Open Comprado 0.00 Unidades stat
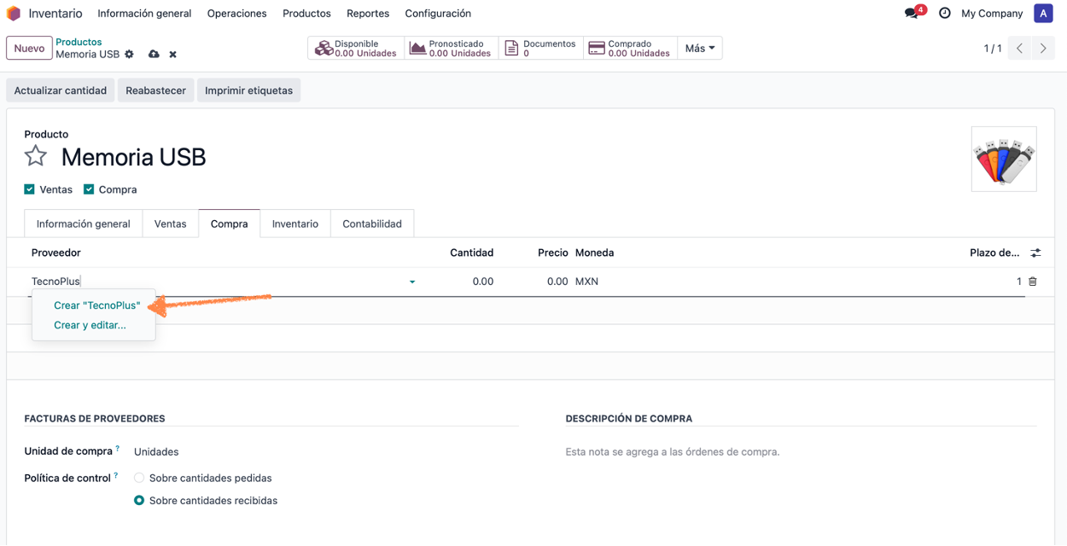Image resolution: width=1067 pixels, height=546 pixels. [630, 49]
